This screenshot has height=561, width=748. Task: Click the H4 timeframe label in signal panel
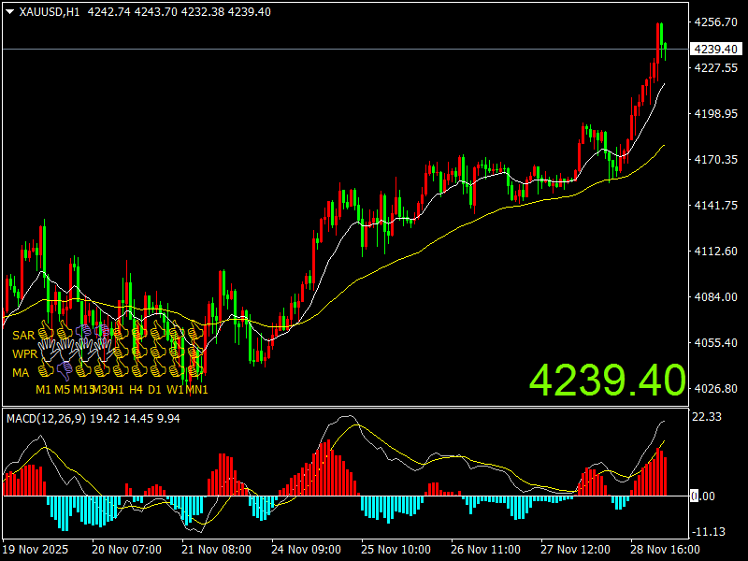tap(137, 389)
